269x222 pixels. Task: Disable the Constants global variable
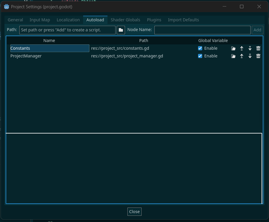[200, 48]
